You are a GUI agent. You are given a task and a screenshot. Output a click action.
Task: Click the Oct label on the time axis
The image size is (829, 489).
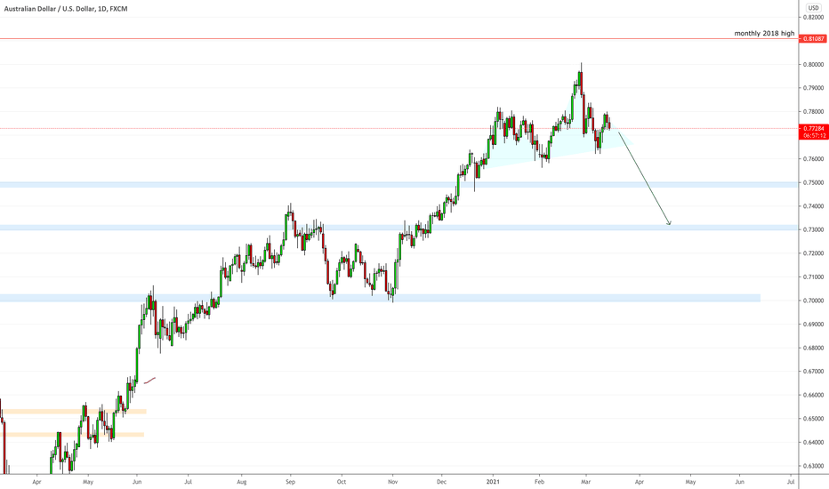tap(342, 482)
